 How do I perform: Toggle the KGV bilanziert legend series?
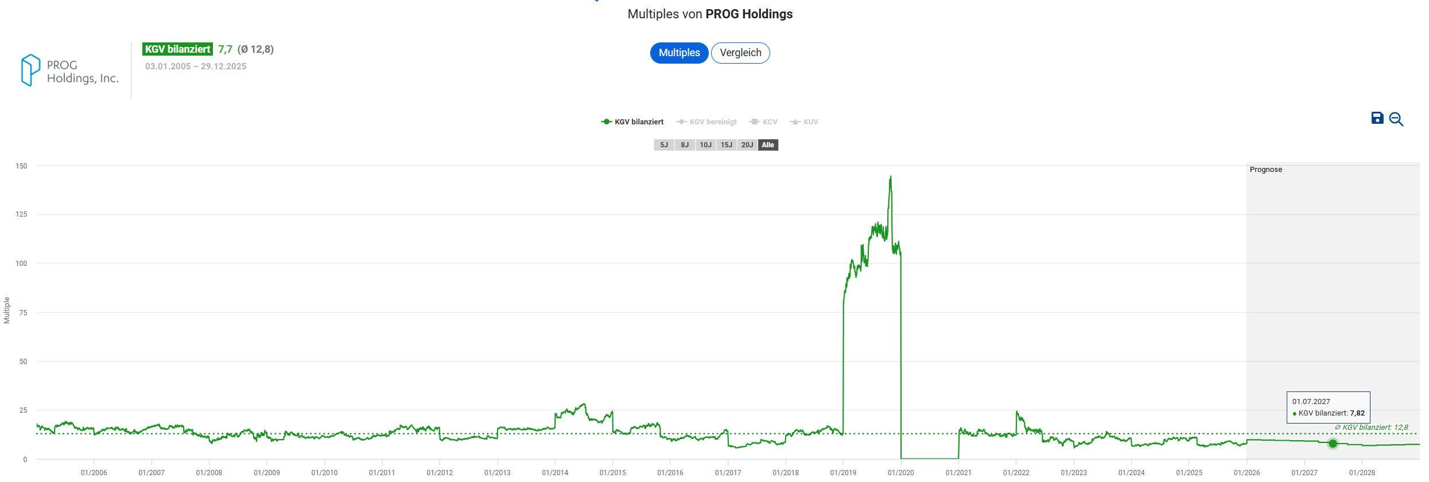pos(632,122)
